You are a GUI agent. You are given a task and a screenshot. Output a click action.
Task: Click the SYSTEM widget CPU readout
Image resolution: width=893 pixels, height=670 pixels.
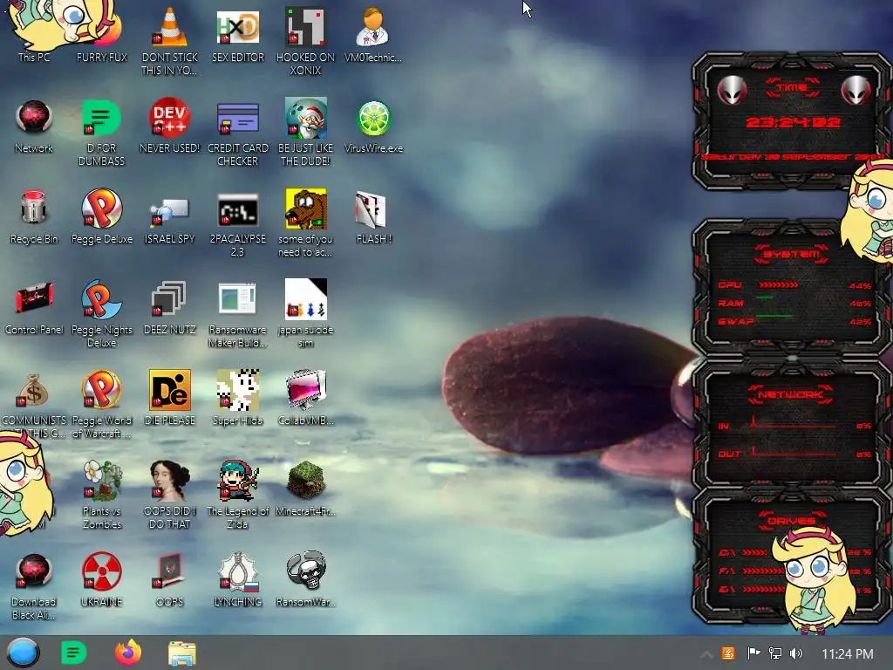coord(794,285)
